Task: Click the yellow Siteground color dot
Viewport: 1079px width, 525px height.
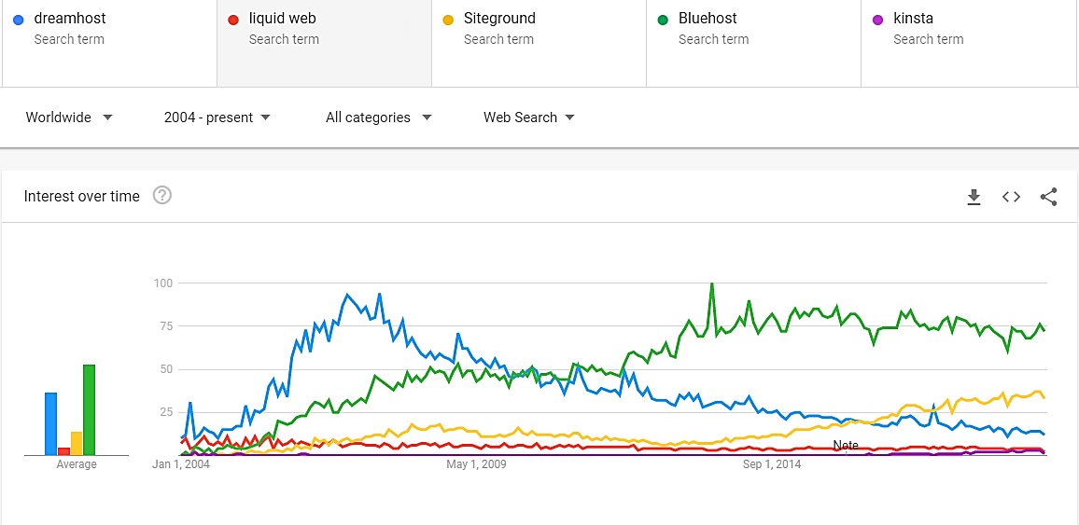Action: coord(448,19)
